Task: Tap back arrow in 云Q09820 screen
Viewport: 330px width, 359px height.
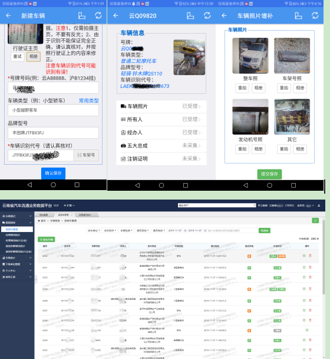Action: pos(116,15)
